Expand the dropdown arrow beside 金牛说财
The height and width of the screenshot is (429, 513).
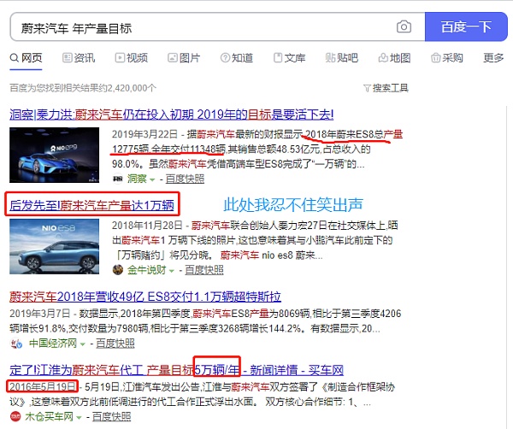(172, 271)
